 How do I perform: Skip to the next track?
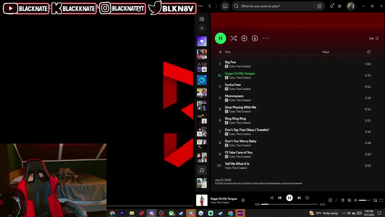coord(299,198)
